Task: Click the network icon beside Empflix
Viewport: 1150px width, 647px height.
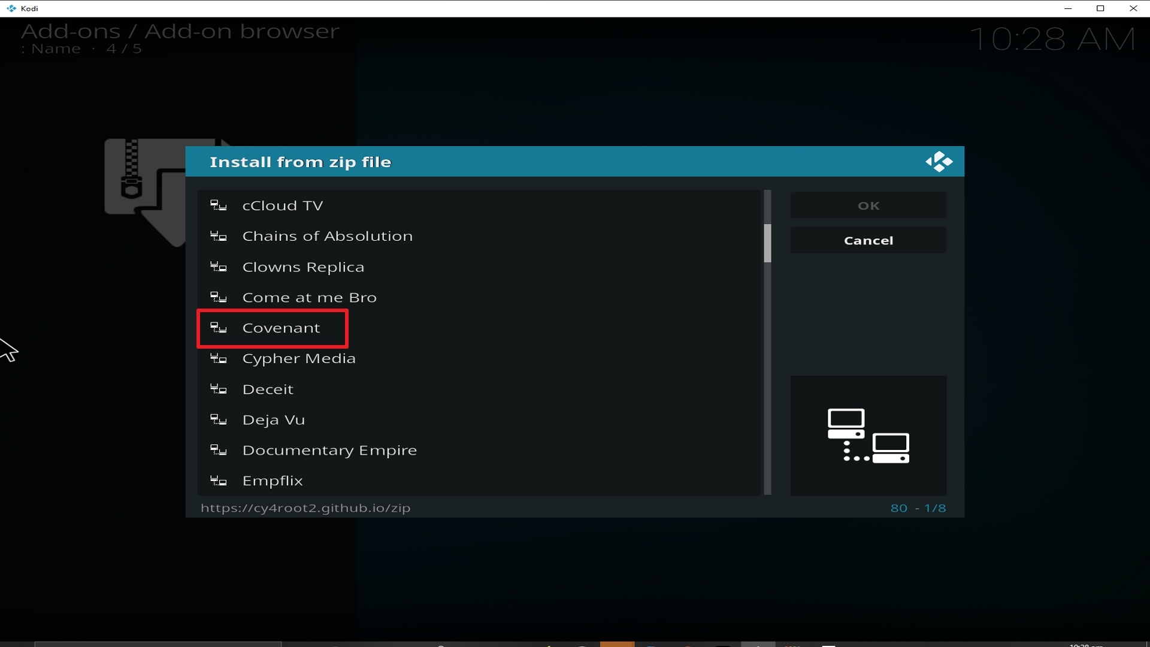Action: coord(219,481)
